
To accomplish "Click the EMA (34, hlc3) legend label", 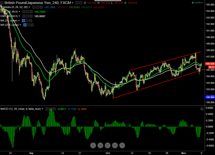I will tap(9, 12).
